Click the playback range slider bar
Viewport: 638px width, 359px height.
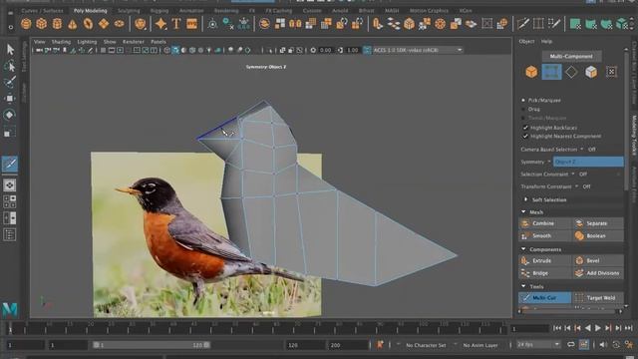pyautogui.click(x=152, y=345)
